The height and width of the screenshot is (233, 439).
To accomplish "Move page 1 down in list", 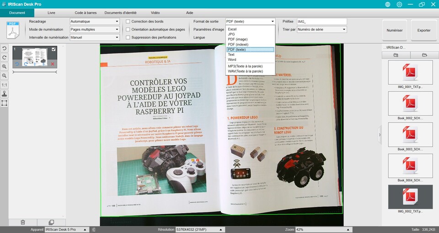I will 43,64.
